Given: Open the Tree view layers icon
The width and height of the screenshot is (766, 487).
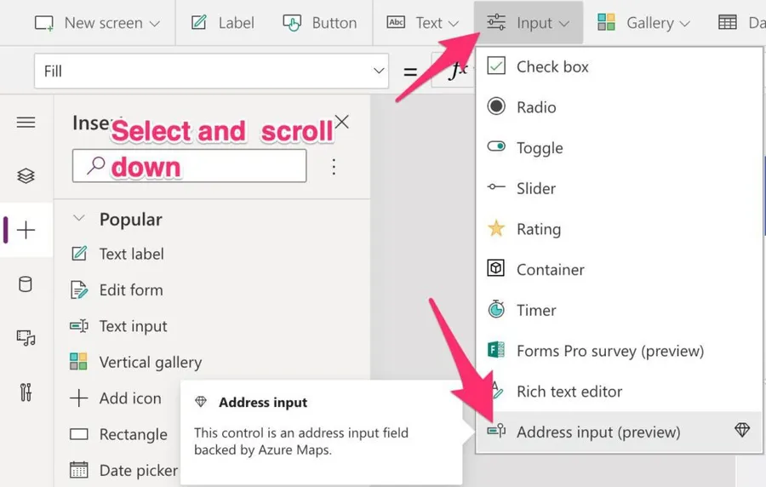Looking at the screenshot, I should 26,175.
